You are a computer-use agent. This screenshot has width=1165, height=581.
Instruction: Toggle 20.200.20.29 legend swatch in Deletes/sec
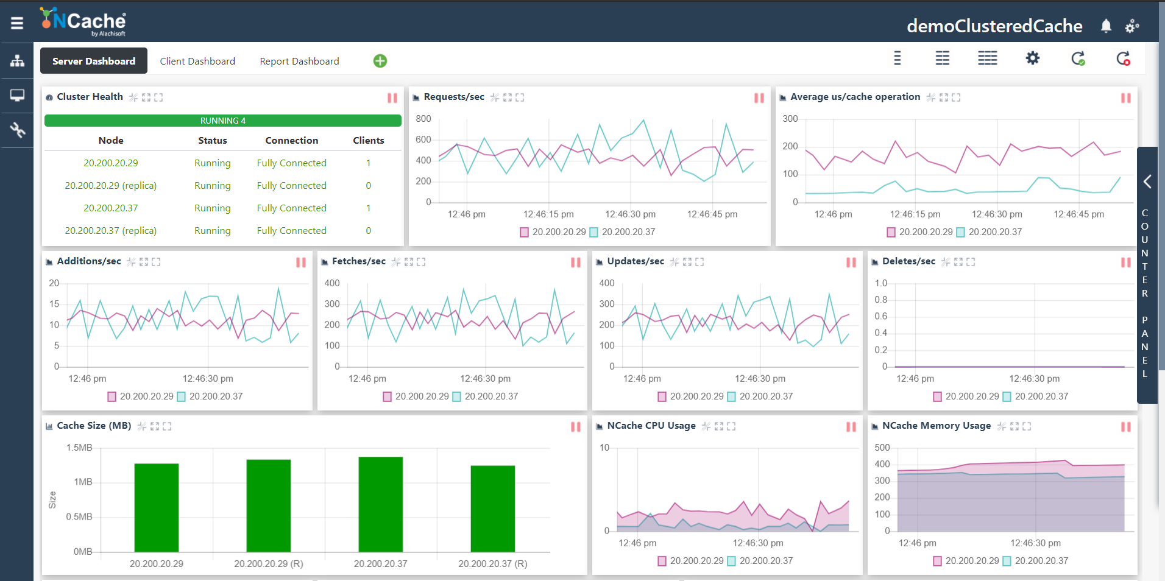click(937, 396)
